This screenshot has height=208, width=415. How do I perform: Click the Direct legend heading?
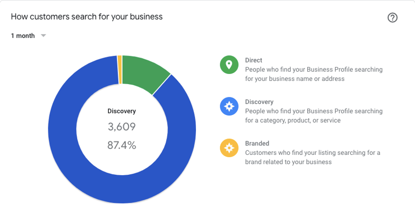click(254, 60)
